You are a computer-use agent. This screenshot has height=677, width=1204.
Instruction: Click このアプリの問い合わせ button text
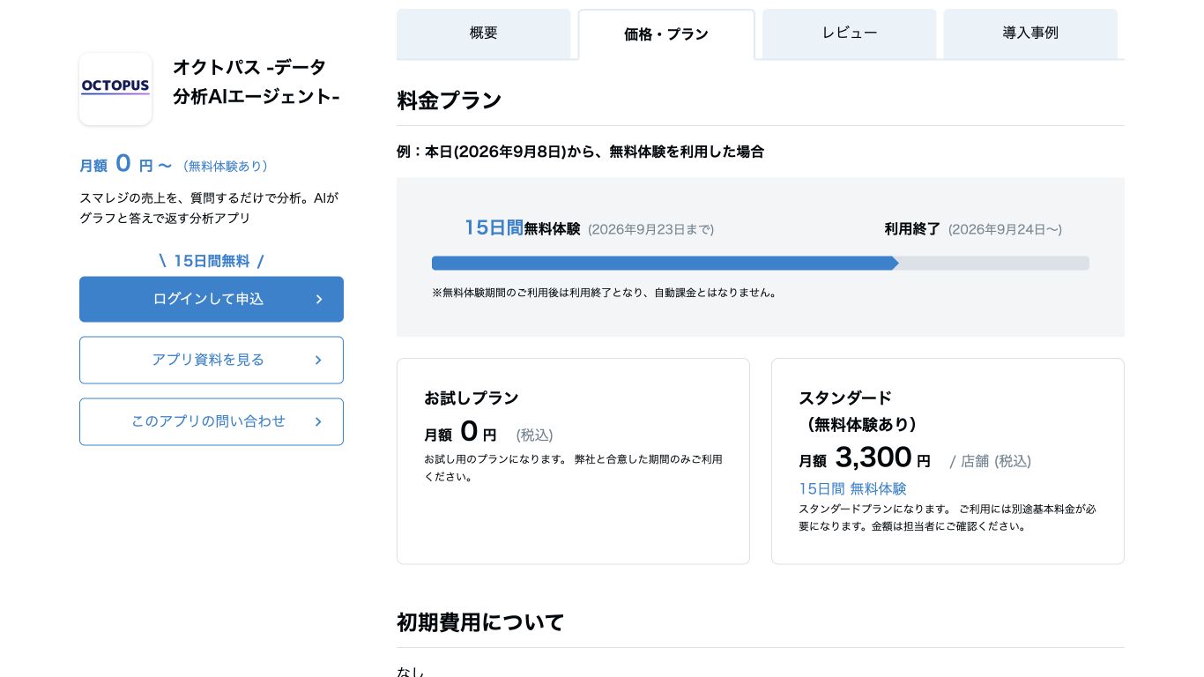[208, 421]
